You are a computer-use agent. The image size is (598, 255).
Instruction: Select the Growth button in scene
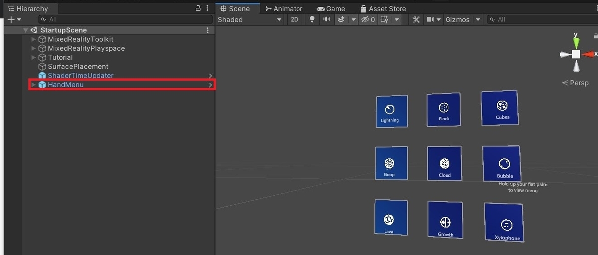coord(445,220)
